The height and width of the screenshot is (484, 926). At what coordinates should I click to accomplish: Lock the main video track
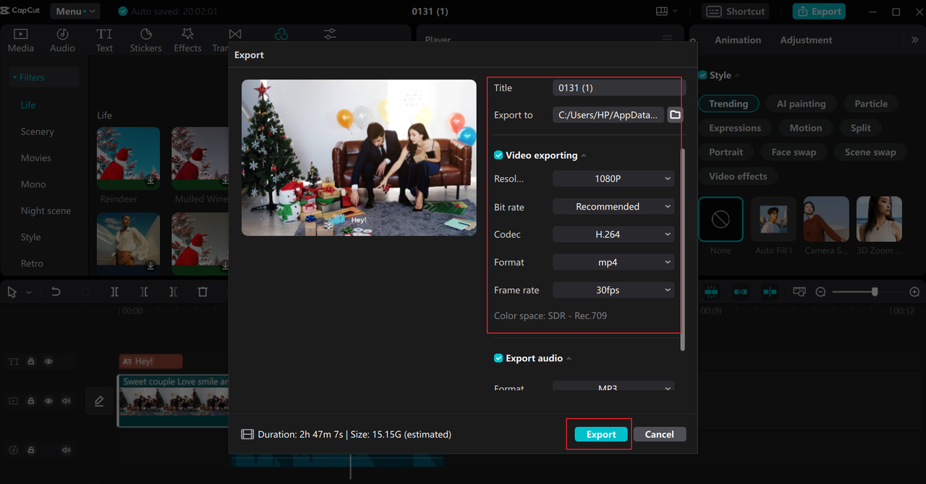(x=31, y=401)
